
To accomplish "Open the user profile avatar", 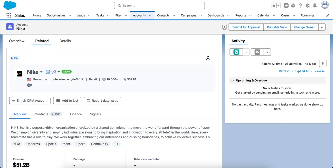I will click(x=325, y=5).
